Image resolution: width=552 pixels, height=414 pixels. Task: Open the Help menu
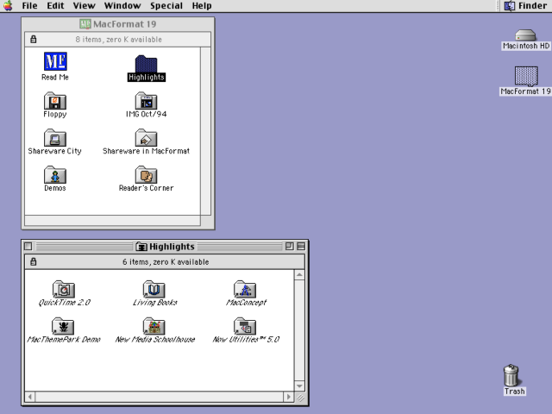(x=202, y=6)
